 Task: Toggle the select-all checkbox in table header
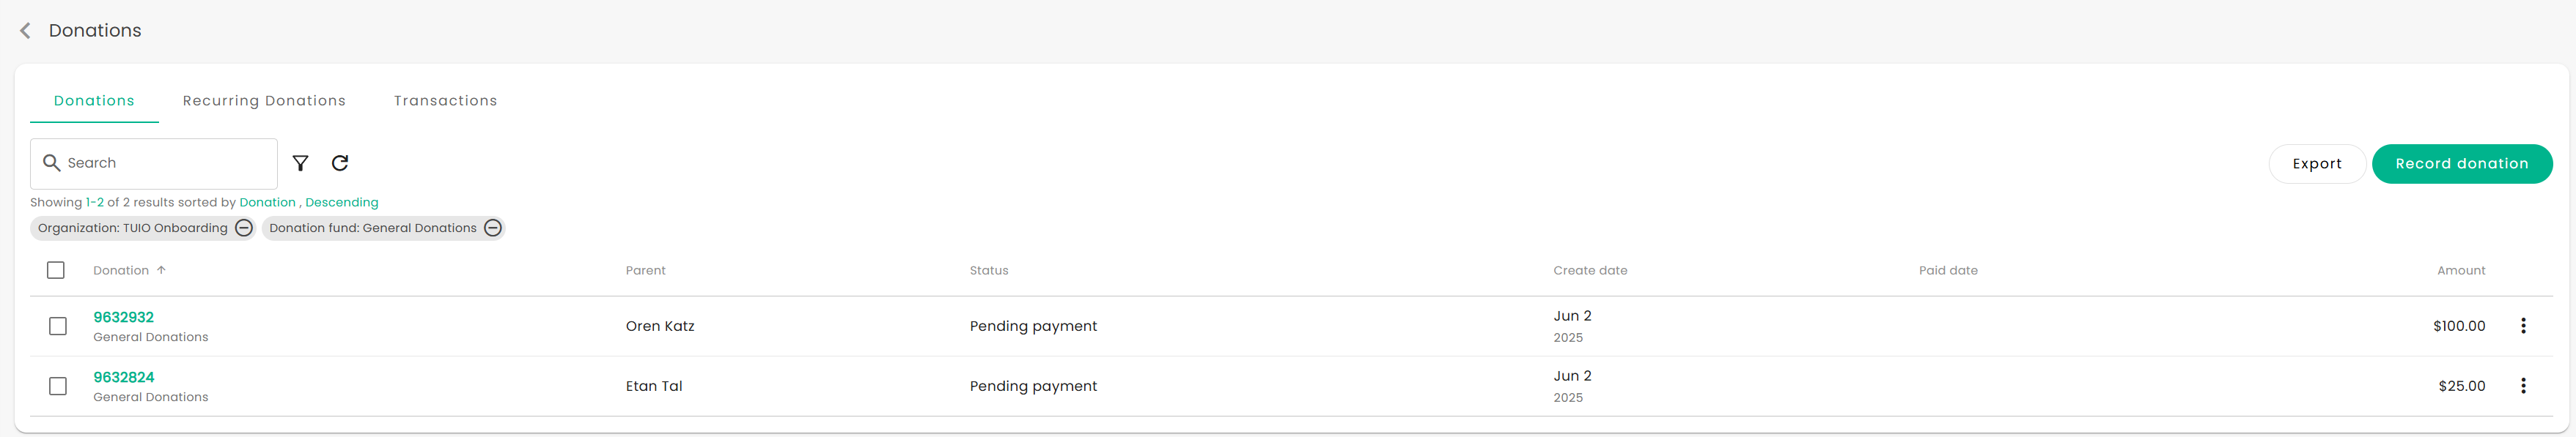point(56,269)
